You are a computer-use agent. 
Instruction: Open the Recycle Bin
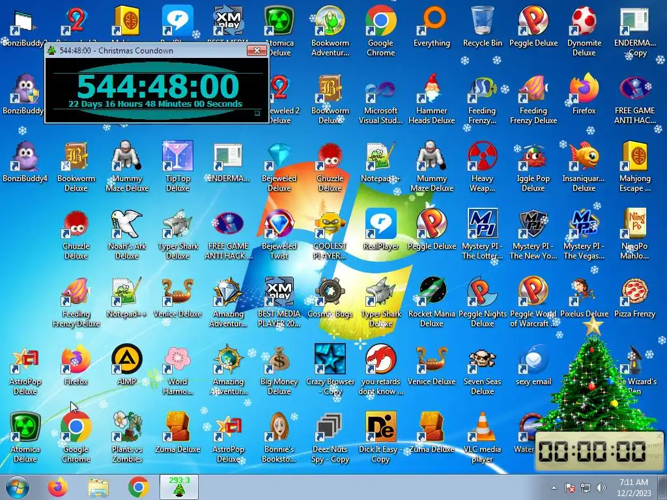483,26
